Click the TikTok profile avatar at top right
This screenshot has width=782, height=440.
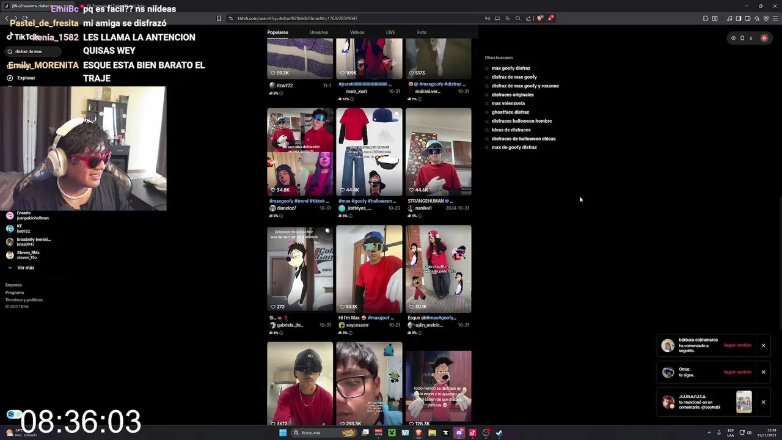click(764, 38)
